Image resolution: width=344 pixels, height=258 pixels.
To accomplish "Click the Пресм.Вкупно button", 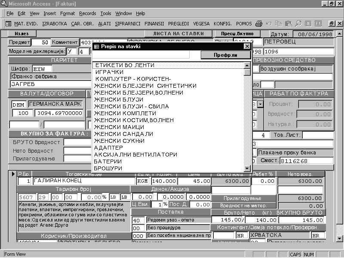I will point(234,34).
